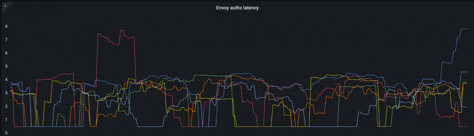Open the panel info icon in corner

5,5
